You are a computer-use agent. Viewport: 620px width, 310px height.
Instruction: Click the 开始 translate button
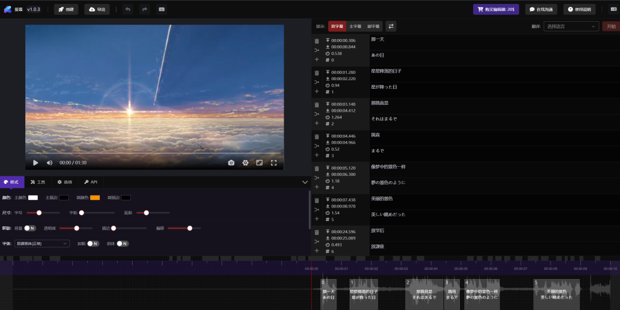611,26
